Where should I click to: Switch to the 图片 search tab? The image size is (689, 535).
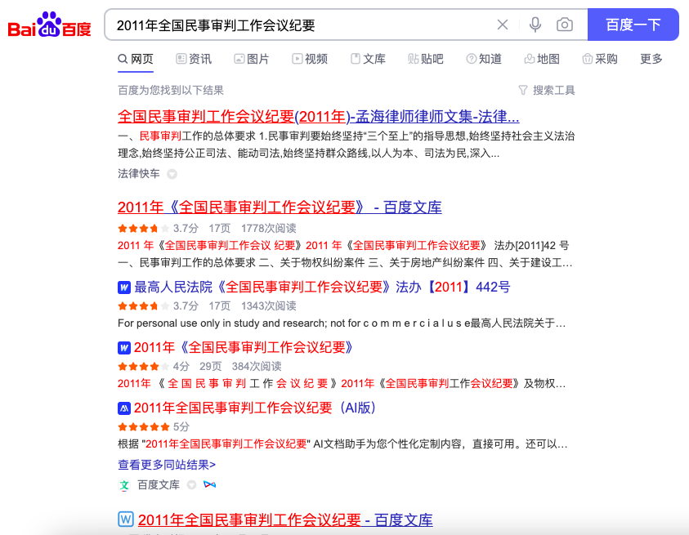pyautogui.click(x=251, y=59)
